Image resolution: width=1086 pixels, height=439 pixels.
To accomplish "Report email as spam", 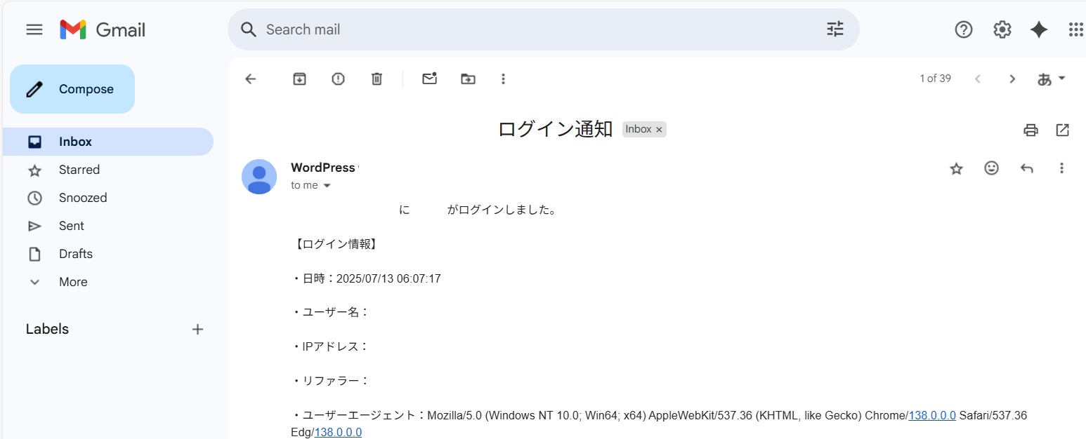I will click(x=339, y=79).
